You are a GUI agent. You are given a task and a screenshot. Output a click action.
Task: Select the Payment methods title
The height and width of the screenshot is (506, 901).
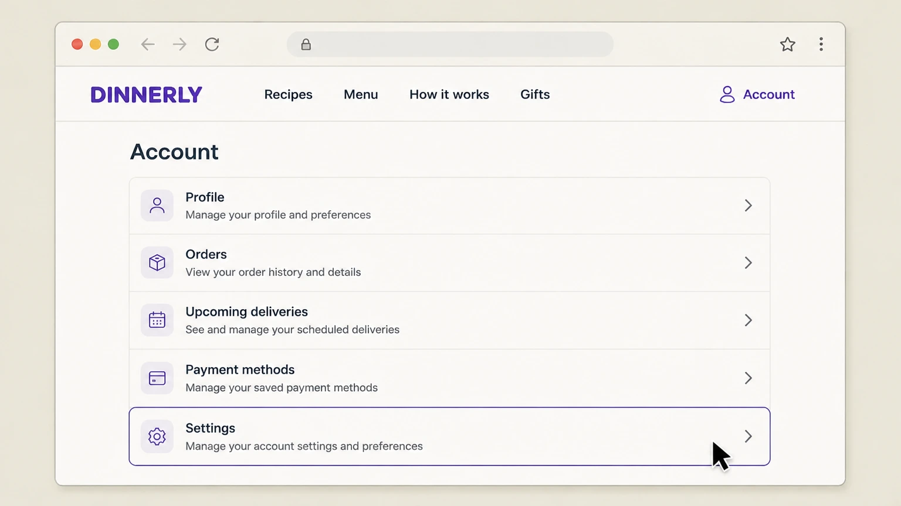240,370
